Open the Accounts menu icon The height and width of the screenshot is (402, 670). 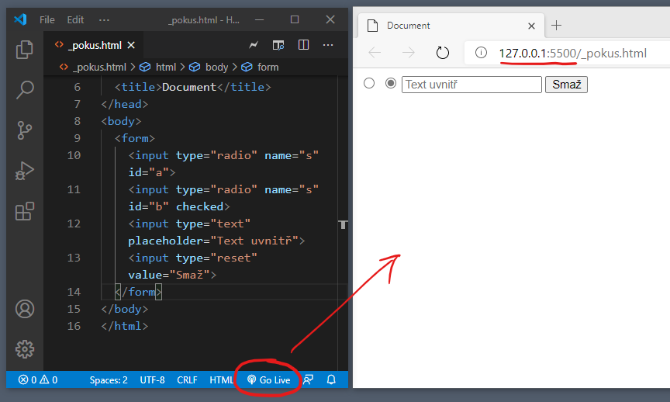tap(24, 309)
